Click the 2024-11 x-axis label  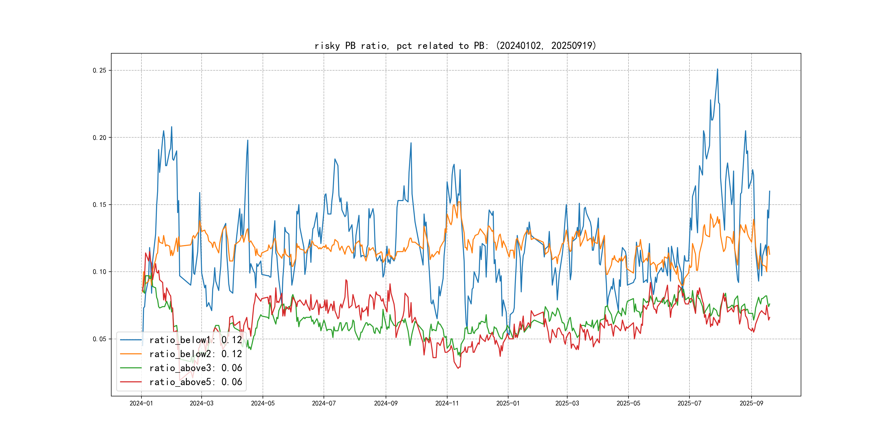coord(447,404)
